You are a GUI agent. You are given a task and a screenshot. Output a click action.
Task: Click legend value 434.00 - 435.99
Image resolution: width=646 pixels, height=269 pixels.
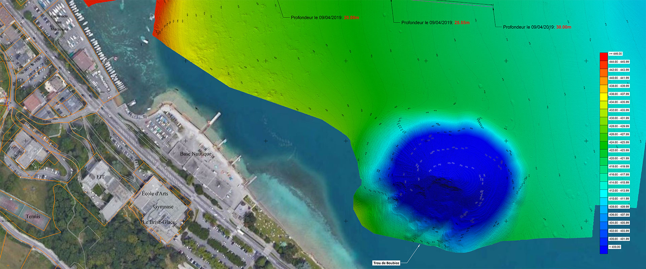pyautogui.click(x=619, y=102)
